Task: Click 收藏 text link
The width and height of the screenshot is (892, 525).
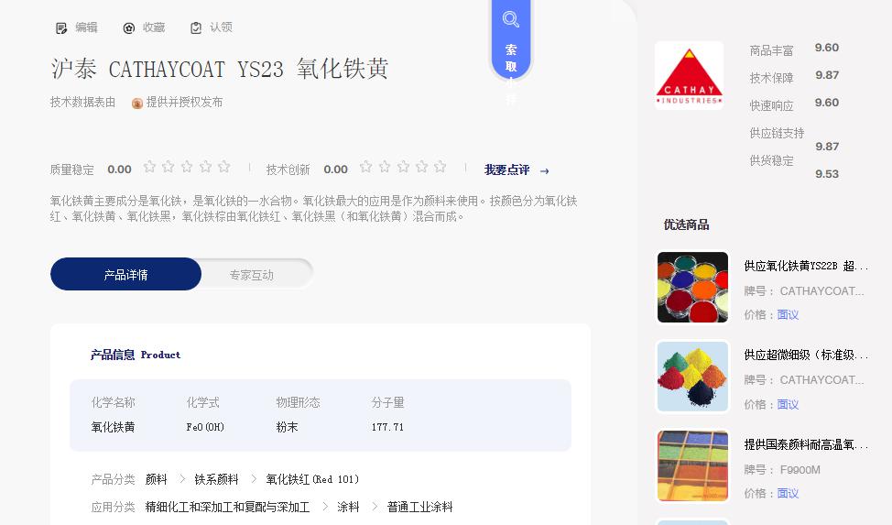Action: coord(154,27)
